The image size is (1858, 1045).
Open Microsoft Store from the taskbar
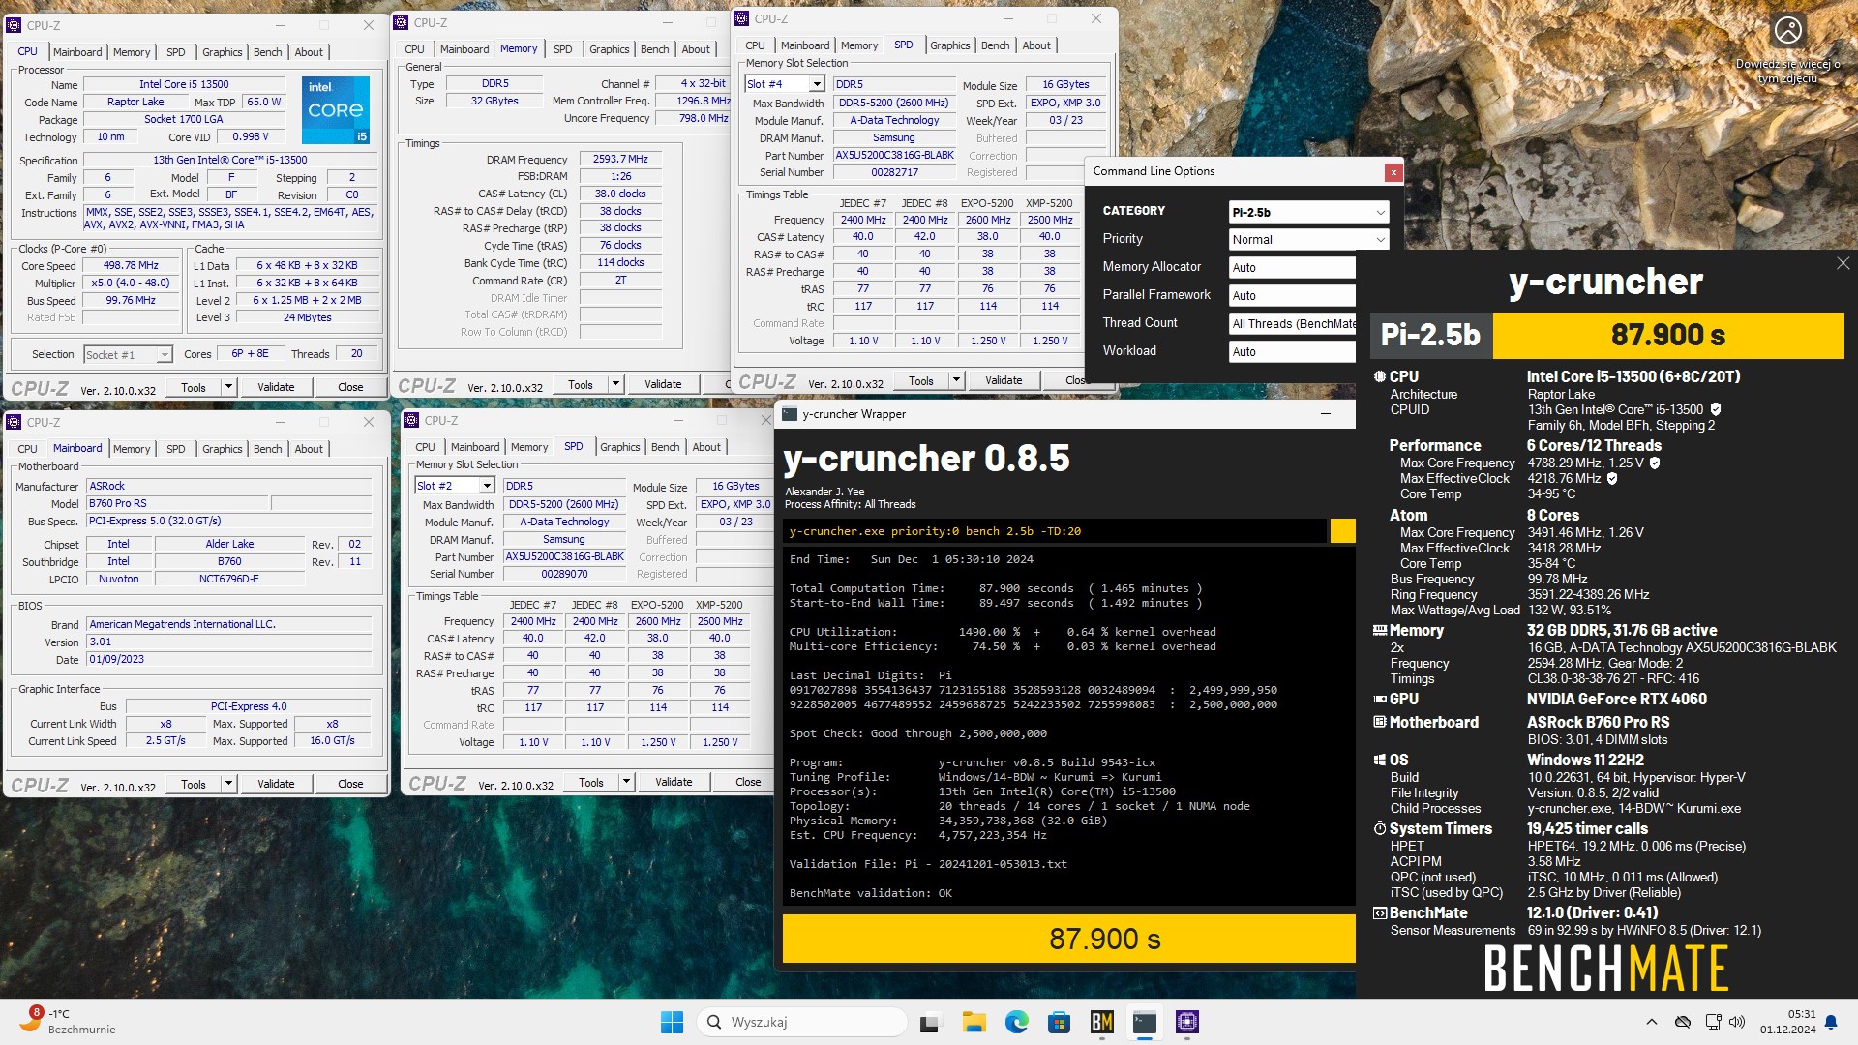click(1059, 1022)
